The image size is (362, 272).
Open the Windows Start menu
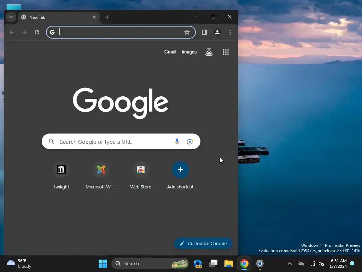pos(103,263)
